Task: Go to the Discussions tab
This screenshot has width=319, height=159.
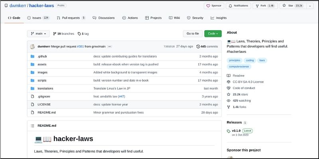Action: (104, 18)
